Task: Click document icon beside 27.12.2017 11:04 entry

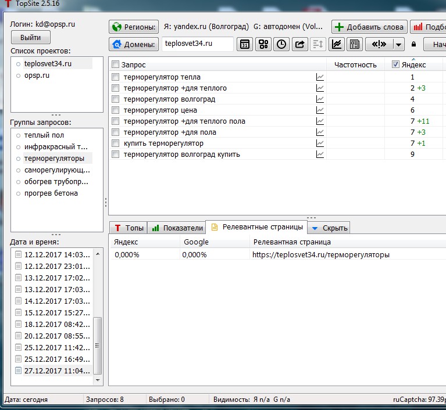Action: [18, 371]
